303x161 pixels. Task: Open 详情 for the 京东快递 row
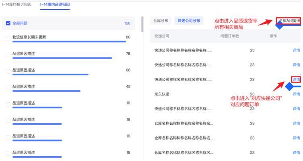(x=296, y=94)
